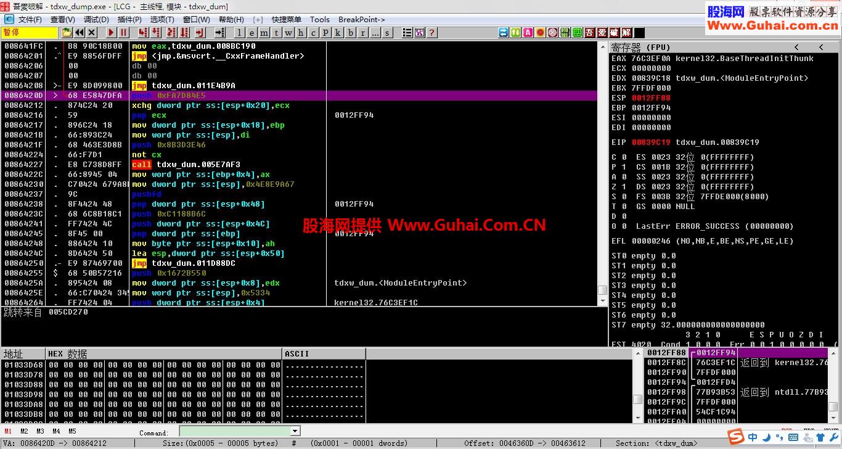The height and width of the screenshot is (449, 842).
Task: Open Call stack with 'k' button
Action: click(338, 33)
